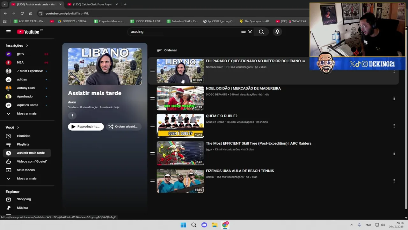Open the DIOGO DEFANTE channel link
408x230 pixels.
[216, 95]
